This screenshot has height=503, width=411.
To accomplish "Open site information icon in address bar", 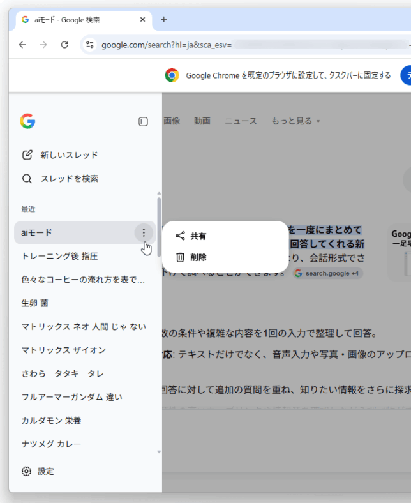I will 90,45.
